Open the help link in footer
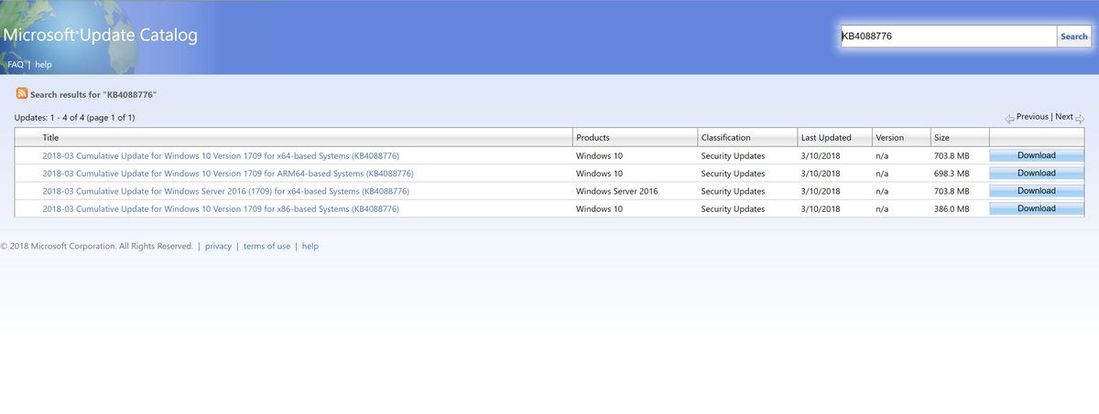Viewport: 1099px width, 414px height. click(x=310, y=247)
